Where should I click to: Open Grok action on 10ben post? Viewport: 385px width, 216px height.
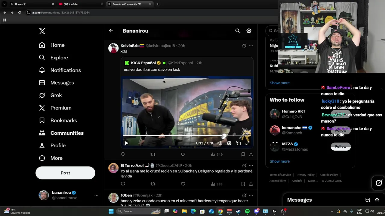[x=244, y=195]
